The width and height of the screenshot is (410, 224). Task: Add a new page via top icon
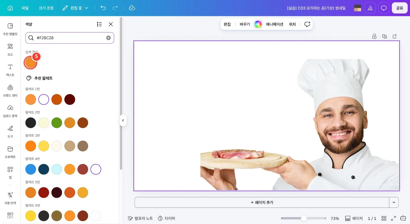click(x=395, y=36)
